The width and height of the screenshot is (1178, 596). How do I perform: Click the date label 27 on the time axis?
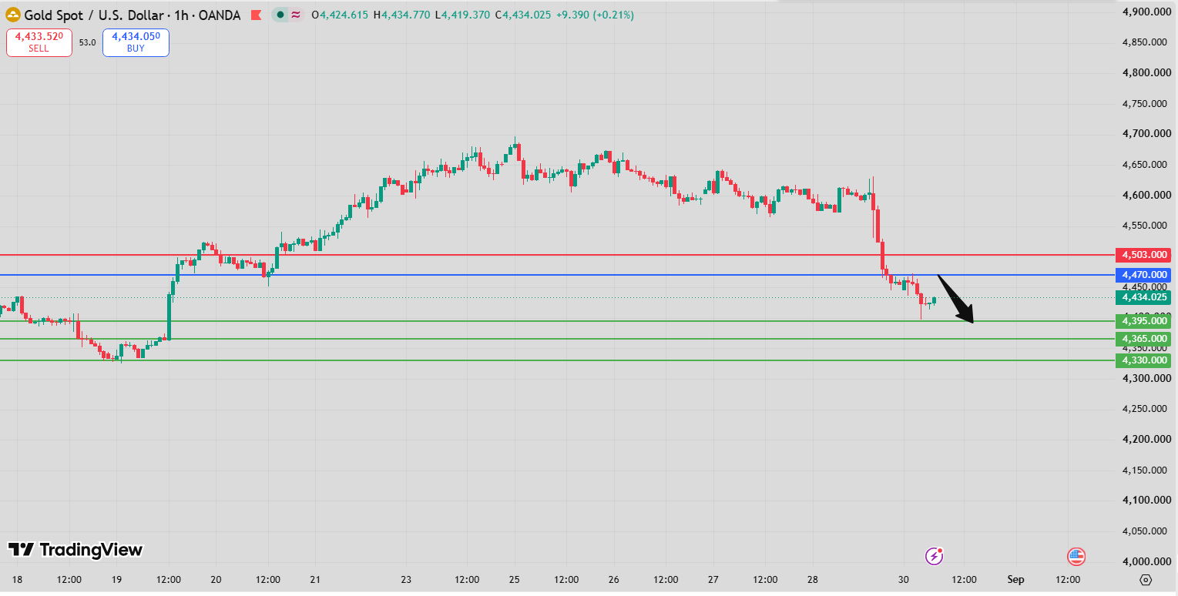pos(713,580)
